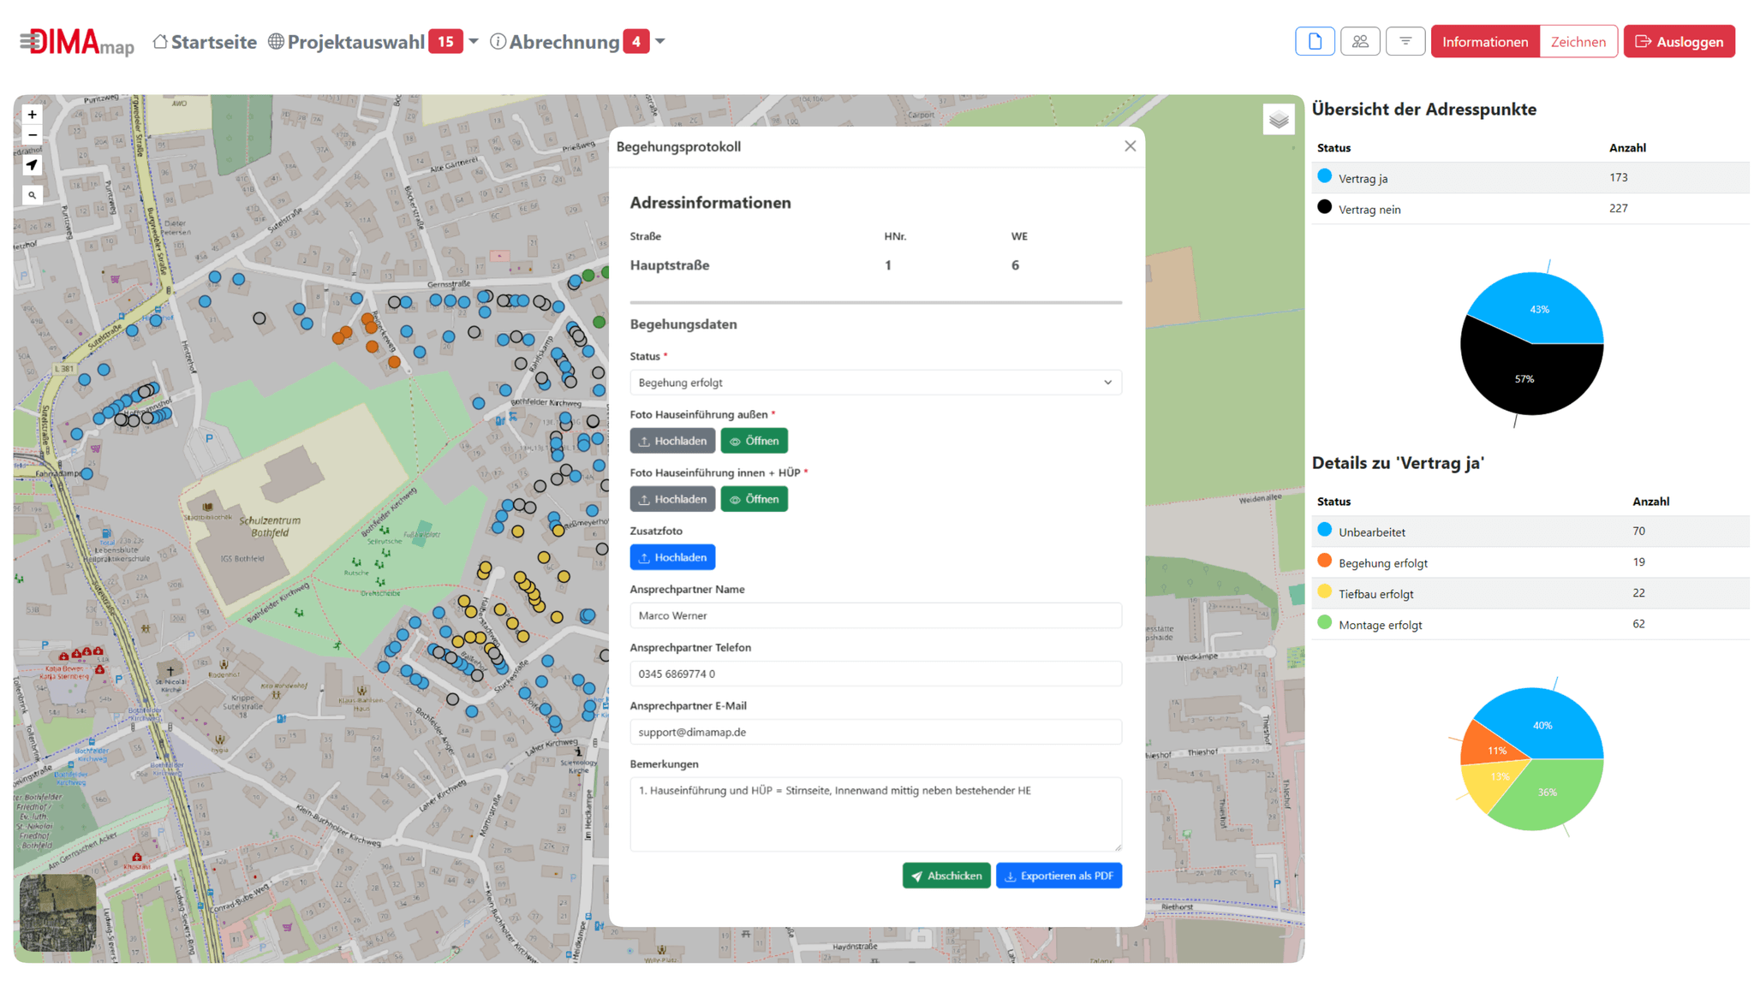
Task: Click Exportieren als PDF button
Action: 1059,876
